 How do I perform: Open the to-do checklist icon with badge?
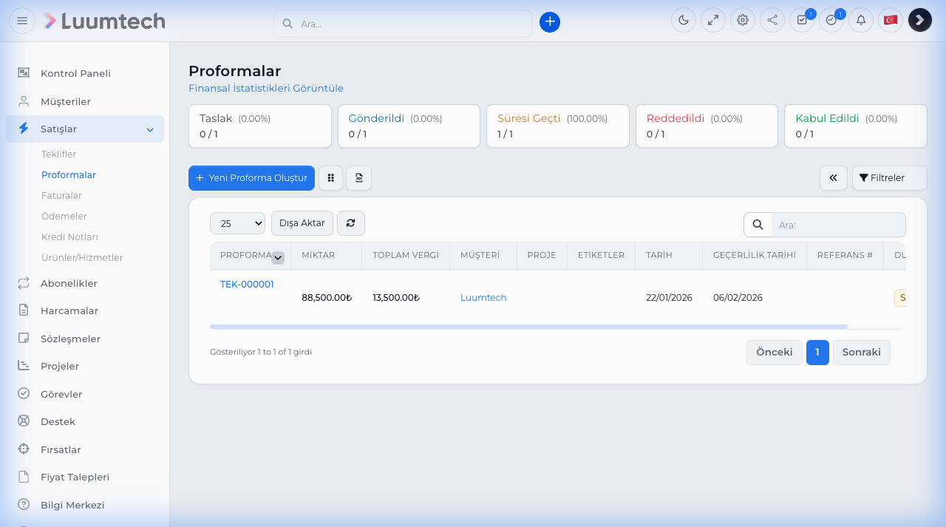click(802, 20)
